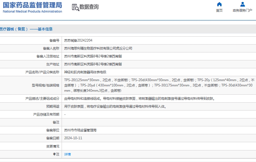Select the 备案人注册地址 address value
The height and width of the screenshot is (162, 256).
(x=93, y=56)
